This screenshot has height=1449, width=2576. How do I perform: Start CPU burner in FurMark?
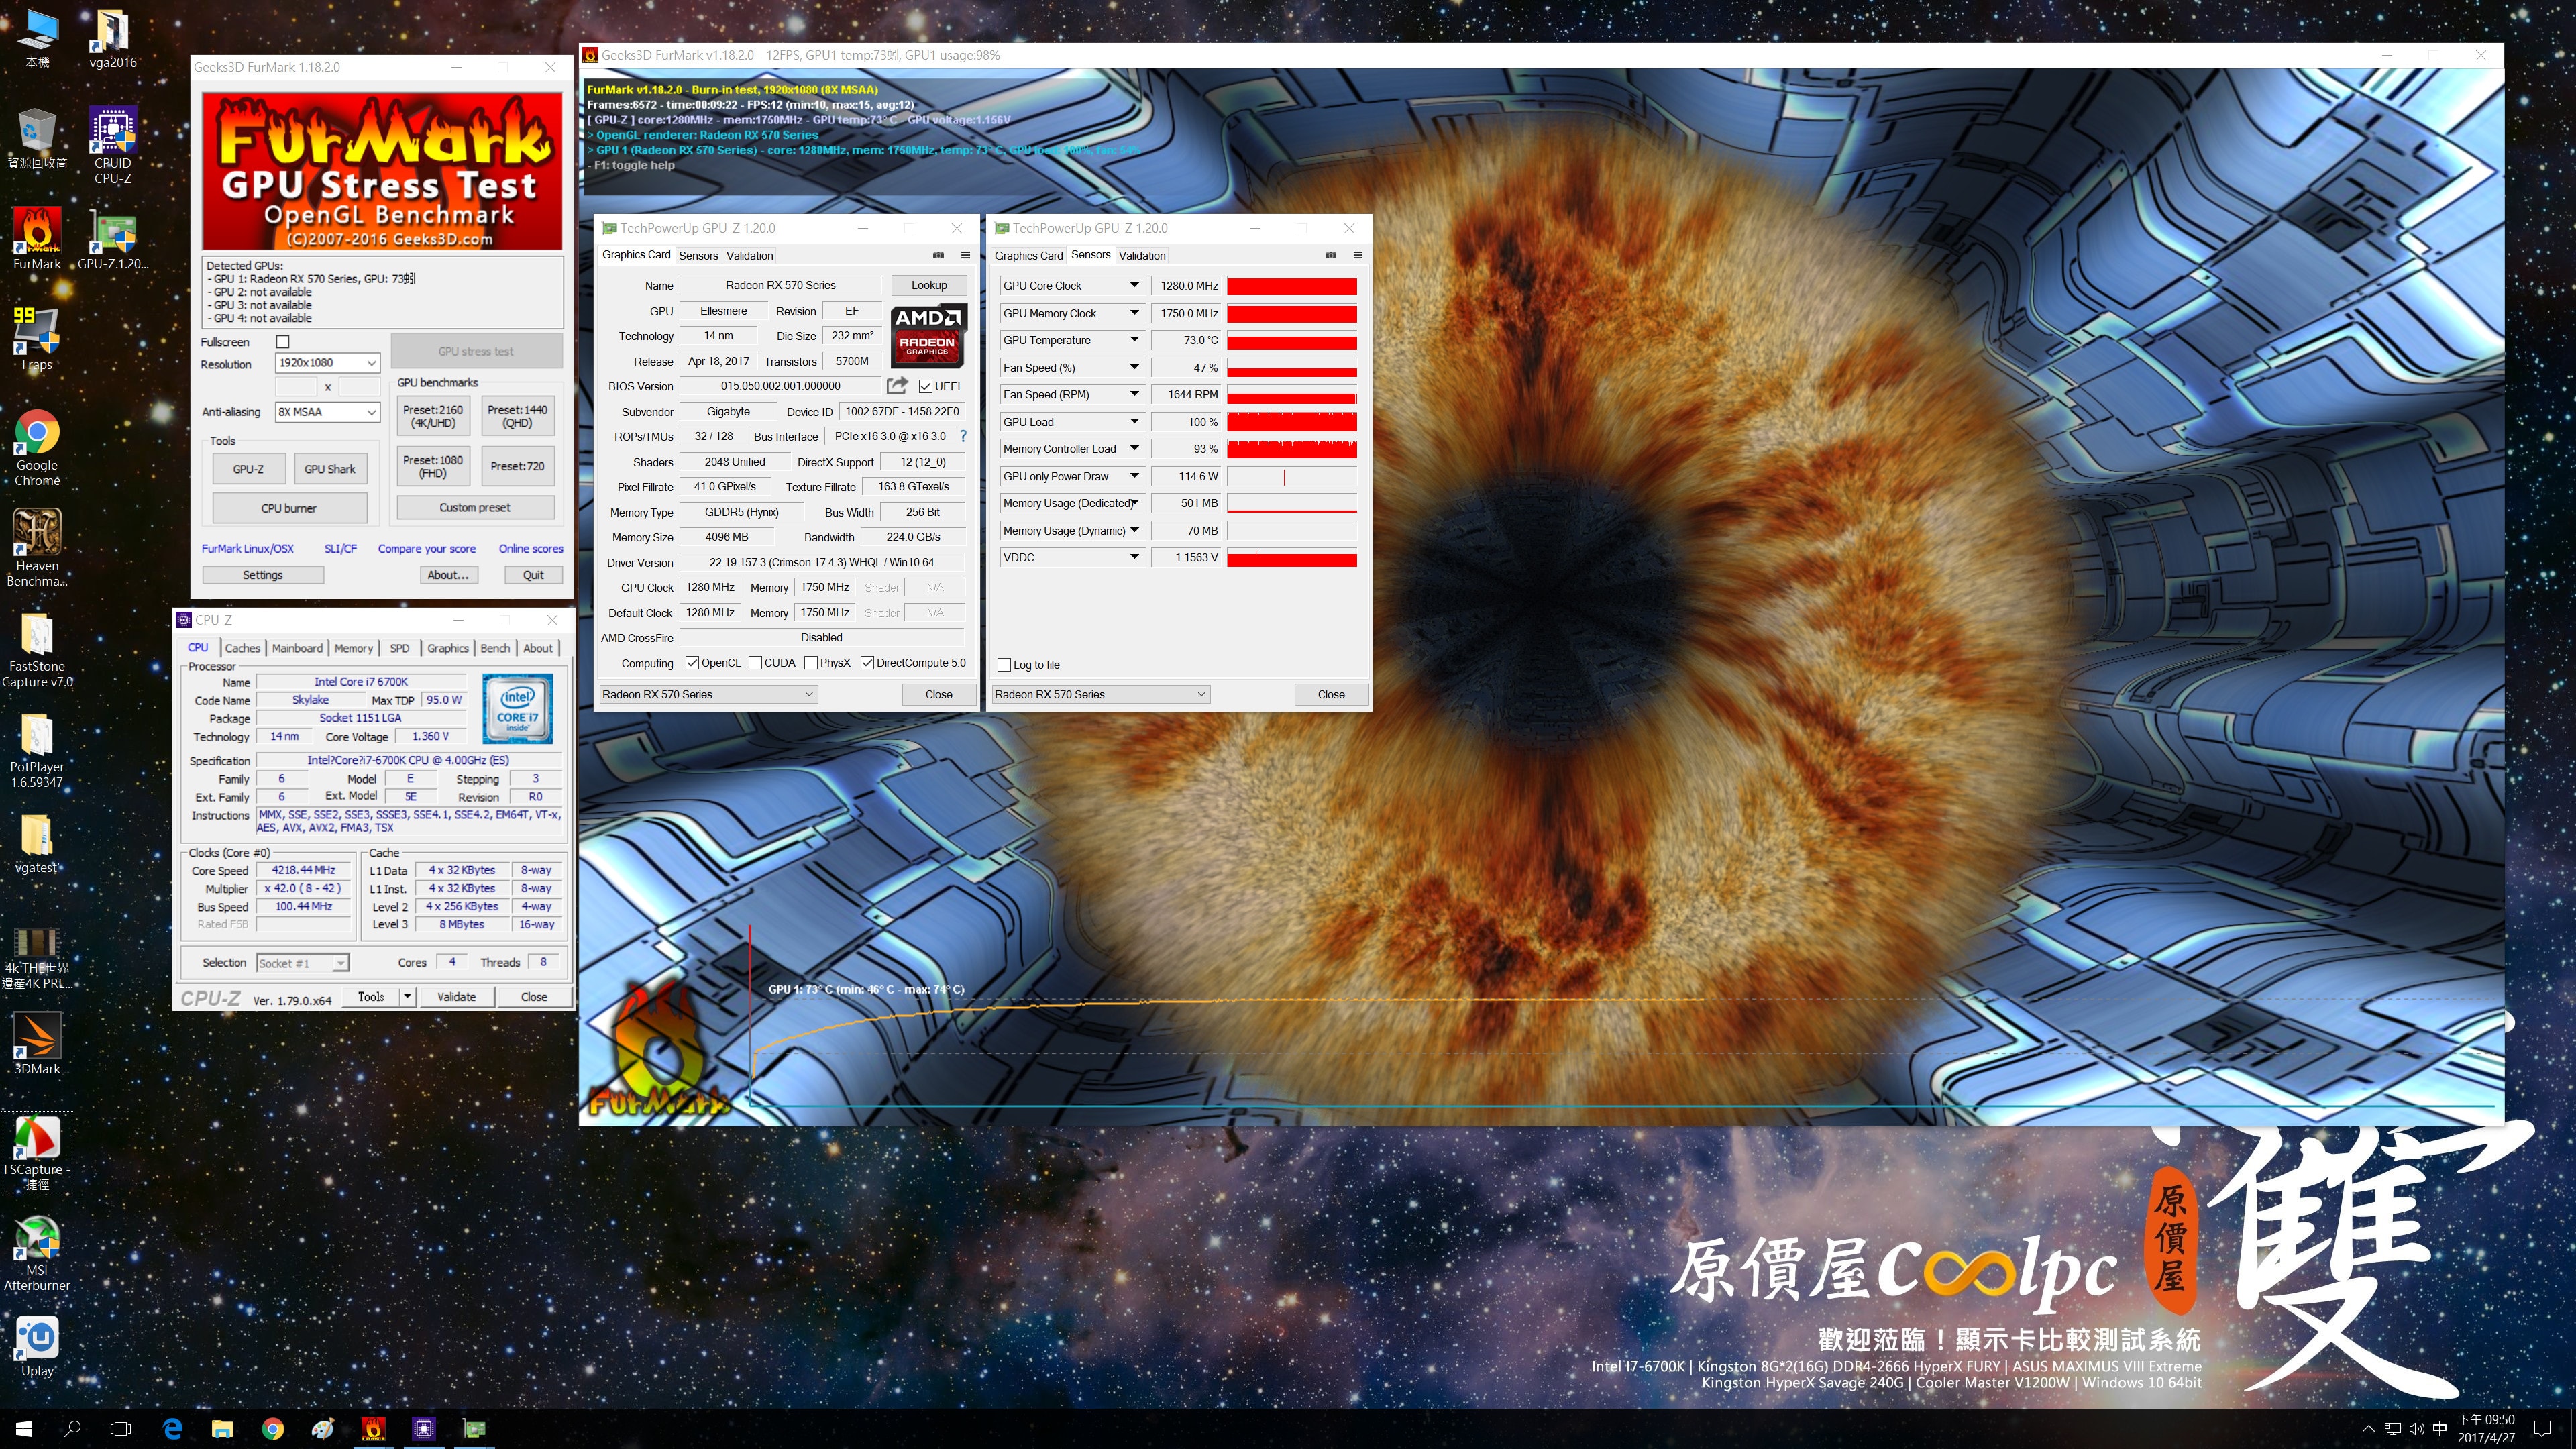[x=289, y=508]
